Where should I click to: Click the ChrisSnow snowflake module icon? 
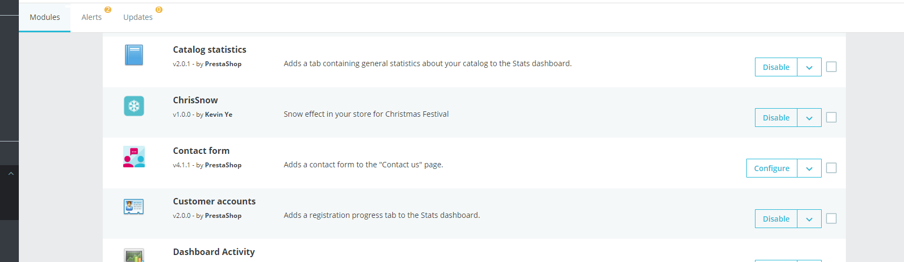point(134,106)
